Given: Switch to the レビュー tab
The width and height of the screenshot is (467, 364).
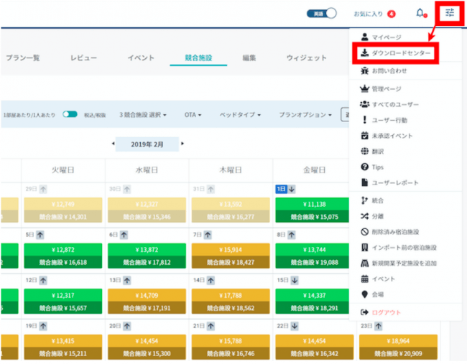Looking at the screenshot, I should point(83,57).
